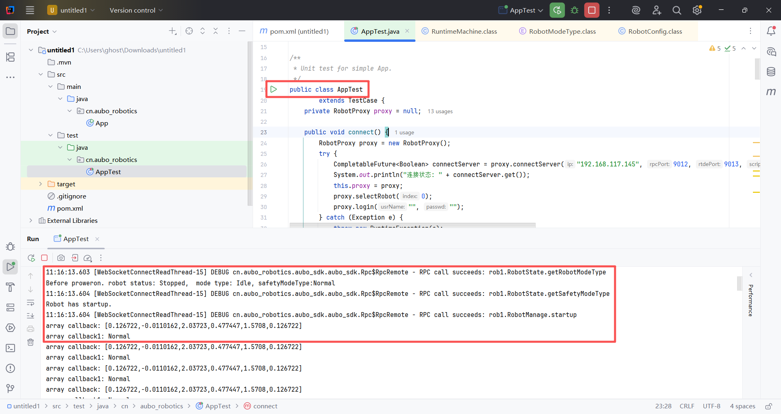Screen dimensions: 781x414
Task: Toggle the Project tool window folder icon
Action: click(x=11, y=31)
